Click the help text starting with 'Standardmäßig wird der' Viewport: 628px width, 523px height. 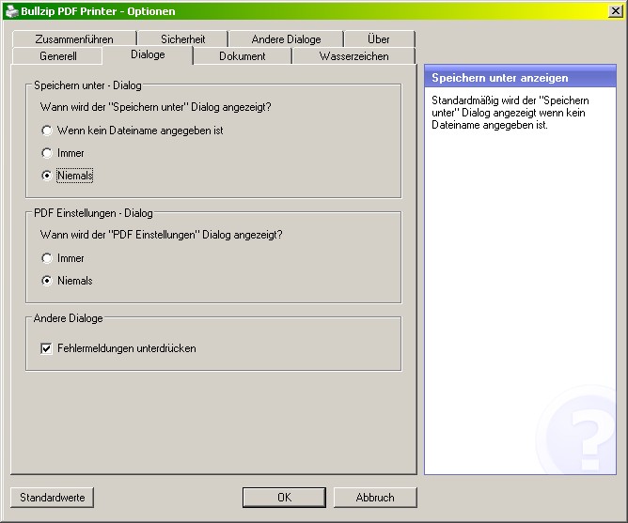pyautogui.click(x=510, y=113)
